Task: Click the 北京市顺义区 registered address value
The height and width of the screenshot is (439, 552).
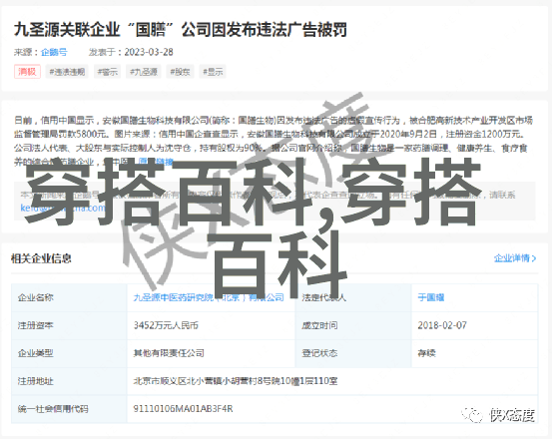Action: (236, 381)
